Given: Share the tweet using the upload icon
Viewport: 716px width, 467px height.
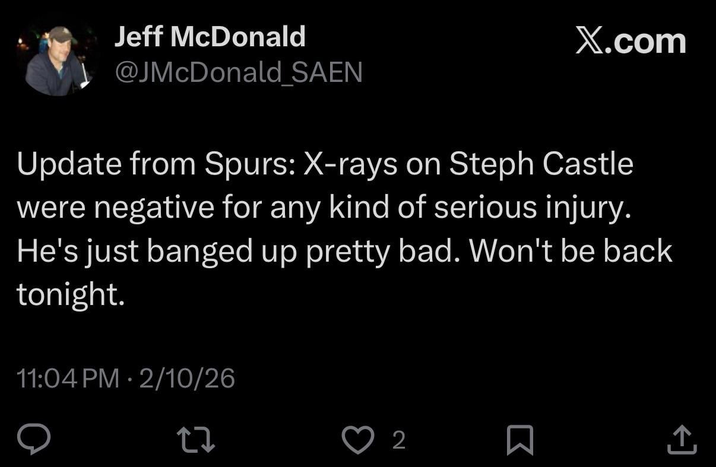Looking at the screenshot, I should click(682, 439).
